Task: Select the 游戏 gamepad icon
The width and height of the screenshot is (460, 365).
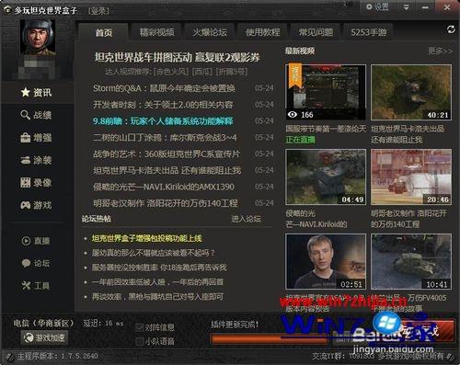Action: point(36,205)
